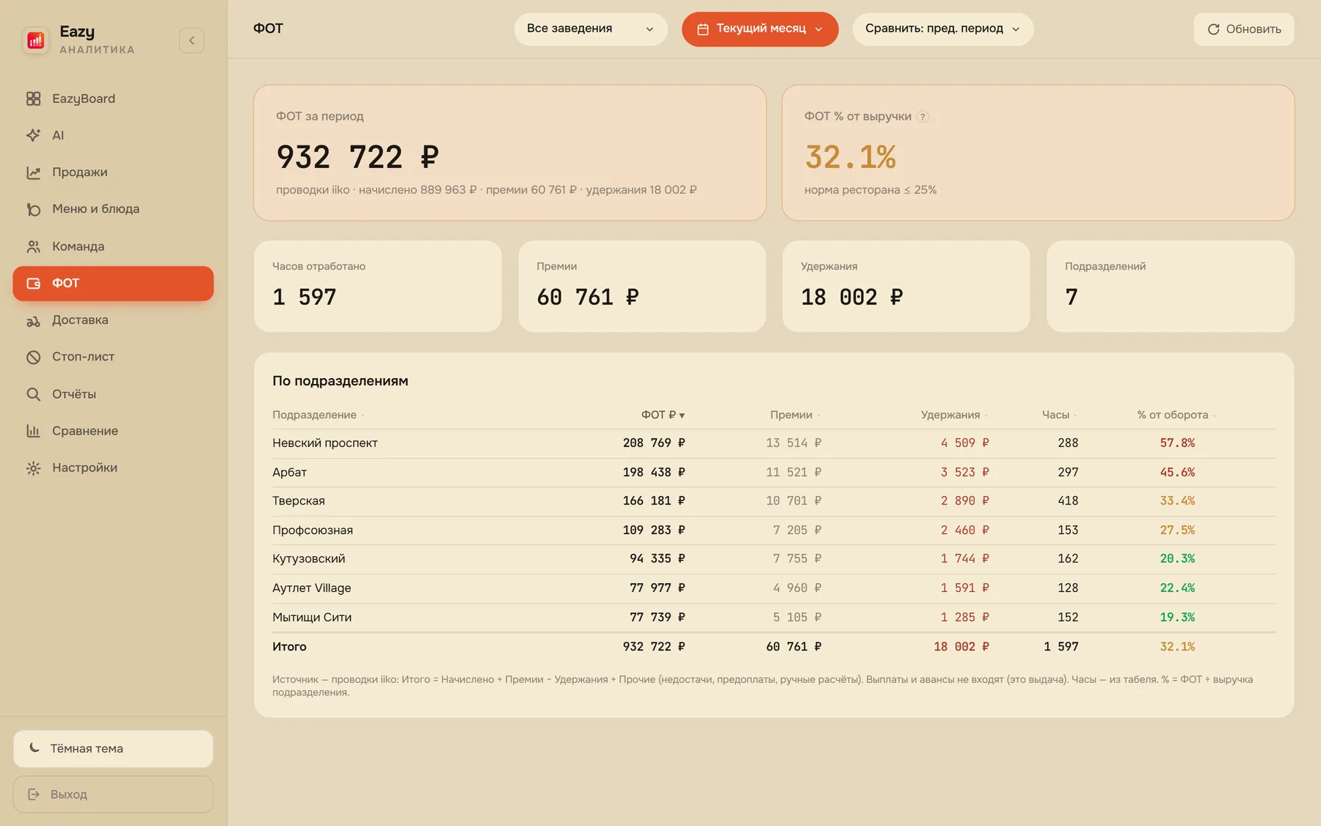Click the Сравнение bar chart icon
This screenshot has height=826, width=1321.
33,431
